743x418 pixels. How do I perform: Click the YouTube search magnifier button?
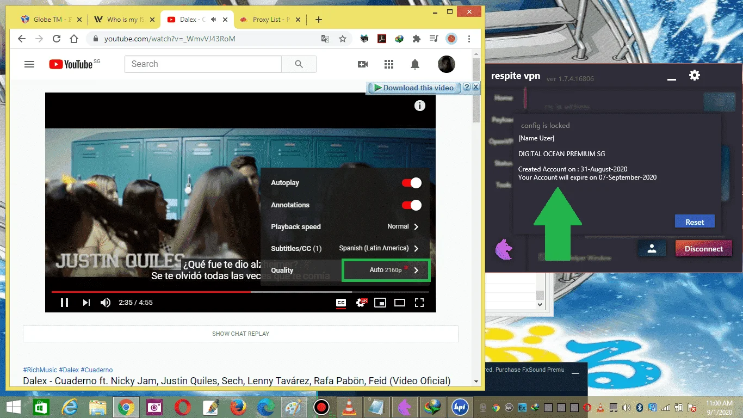coord(299,64)
